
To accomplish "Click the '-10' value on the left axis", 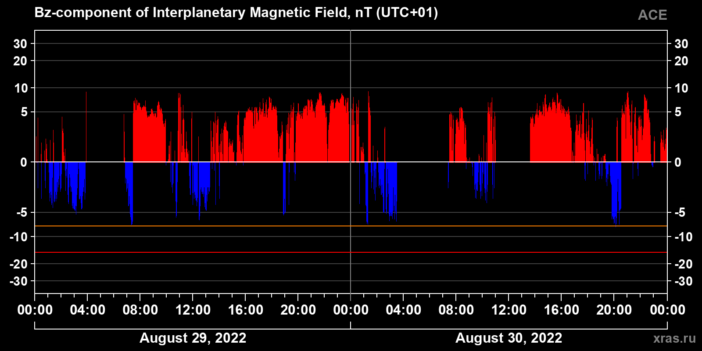I will click(x=19, y=237).
